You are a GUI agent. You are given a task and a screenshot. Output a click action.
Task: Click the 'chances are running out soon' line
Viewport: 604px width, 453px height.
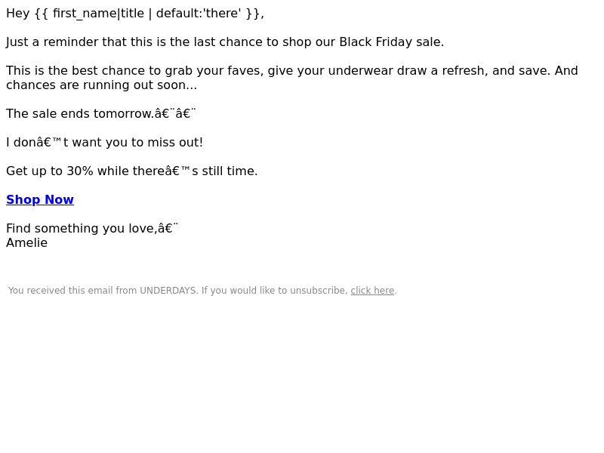click(x=101, y=85)
